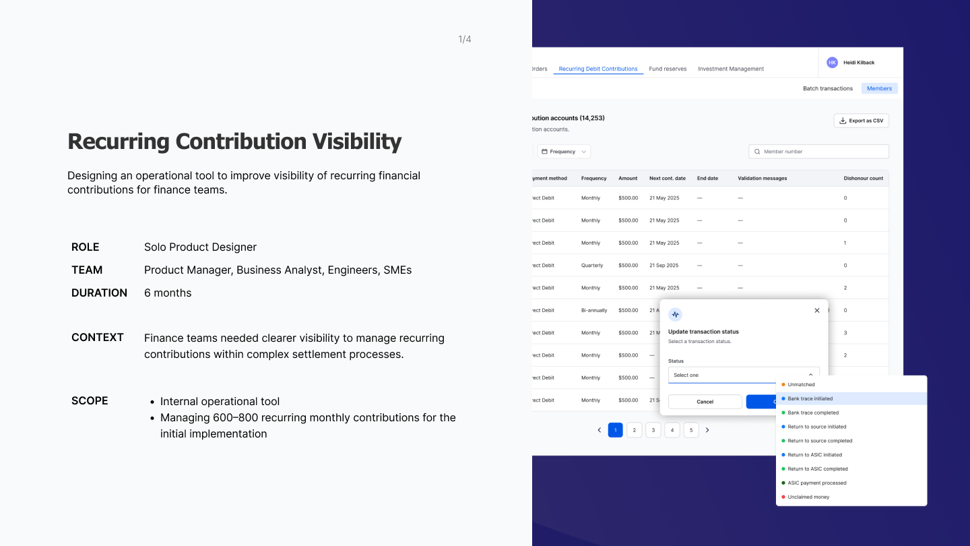This screenshot has height=546, width=970.
Task: Switch to Recurring Debit Contributions tab
Action: pos(598,69)
